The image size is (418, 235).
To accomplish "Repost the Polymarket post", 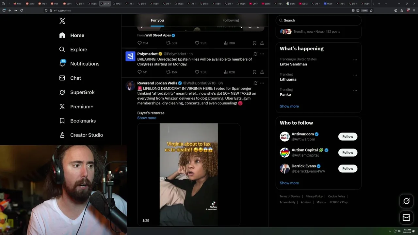I will tap(171, 72).
